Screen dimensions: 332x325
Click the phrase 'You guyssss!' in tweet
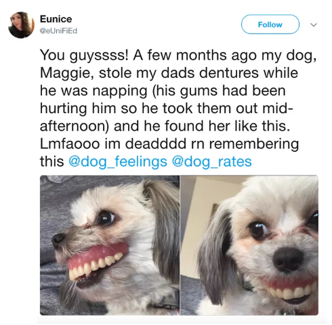[x=84, y=56]
